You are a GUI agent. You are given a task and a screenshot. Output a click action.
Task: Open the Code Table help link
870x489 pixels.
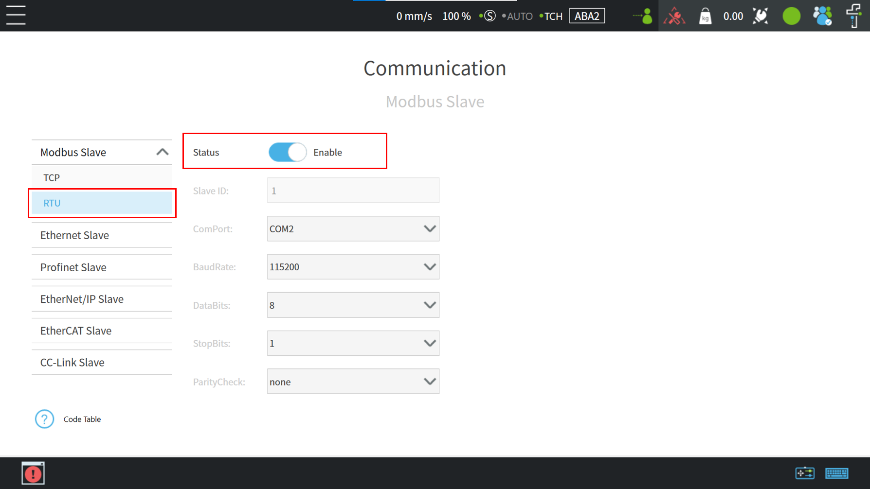point(82,419)
